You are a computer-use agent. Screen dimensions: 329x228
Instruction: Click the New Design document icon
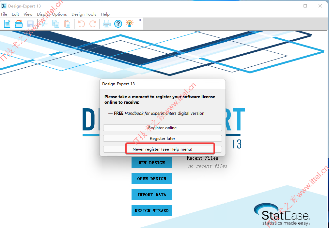click(x=7, y=24)
